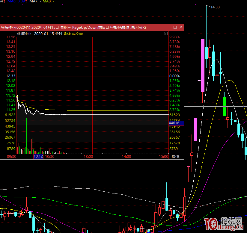Image resolution: width=247 pixels, height=233 pixels.
Task: Click the 2020-01-15 date in the subheader
Action: pyautogui.click(x=44, y=34)
